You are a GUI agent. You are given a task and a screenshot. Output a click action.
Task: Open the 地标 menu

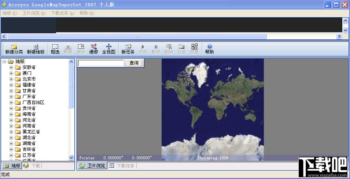[x=10, y=13]
